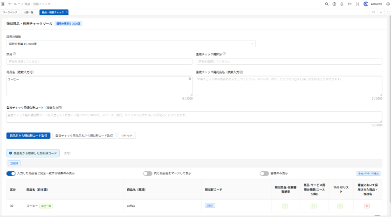Image resolution: width=391 pixels, height=217 pixels.
Task: Open the global search magnifier icon
Action: click(x=327, y=4)
